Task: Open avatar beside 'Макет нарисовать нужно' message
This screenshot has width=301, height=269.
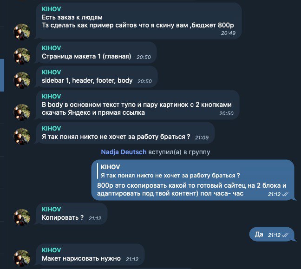Action: pos(22,258)
